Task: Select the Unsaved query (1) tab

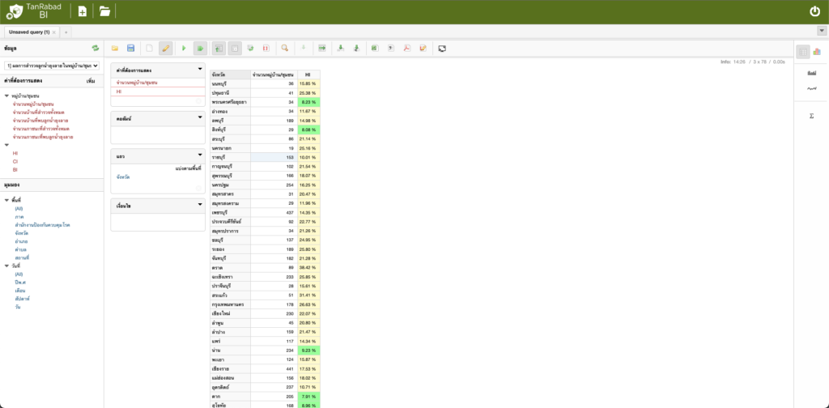Action: pyautogui.click(x=29, y=32)
